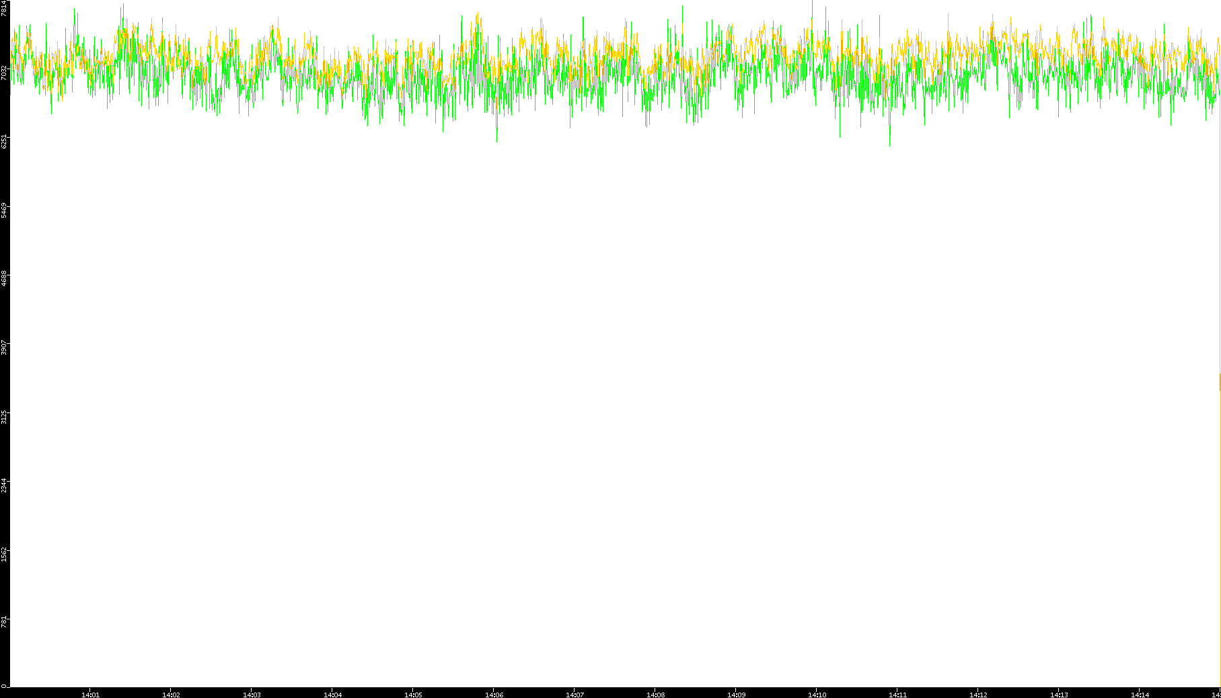Select the 14:02 time axis label
Screen dimensions: 1221x698
pyautogui.click(x=171, y=695)
